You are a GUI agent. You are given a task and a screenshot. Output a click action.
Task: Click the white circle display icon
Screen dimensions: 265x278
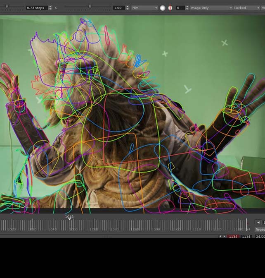click(x=162, y=8)
